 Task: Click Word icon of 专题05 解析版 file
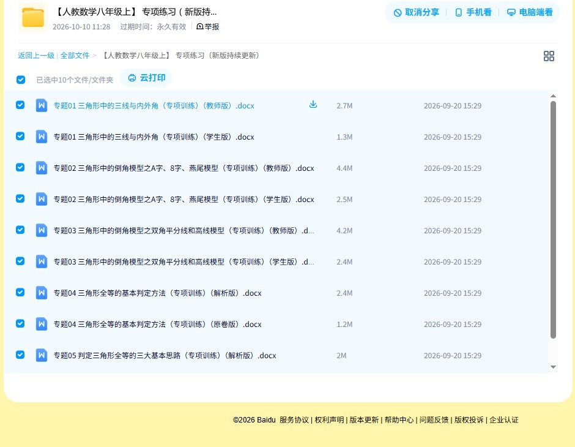pyautogui.click(x=42, y=355)
